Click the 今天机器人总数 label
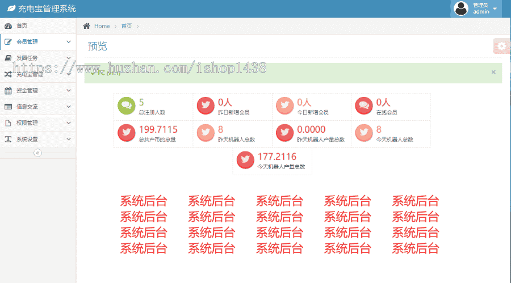The image size is (511, 283). point(395,140)
